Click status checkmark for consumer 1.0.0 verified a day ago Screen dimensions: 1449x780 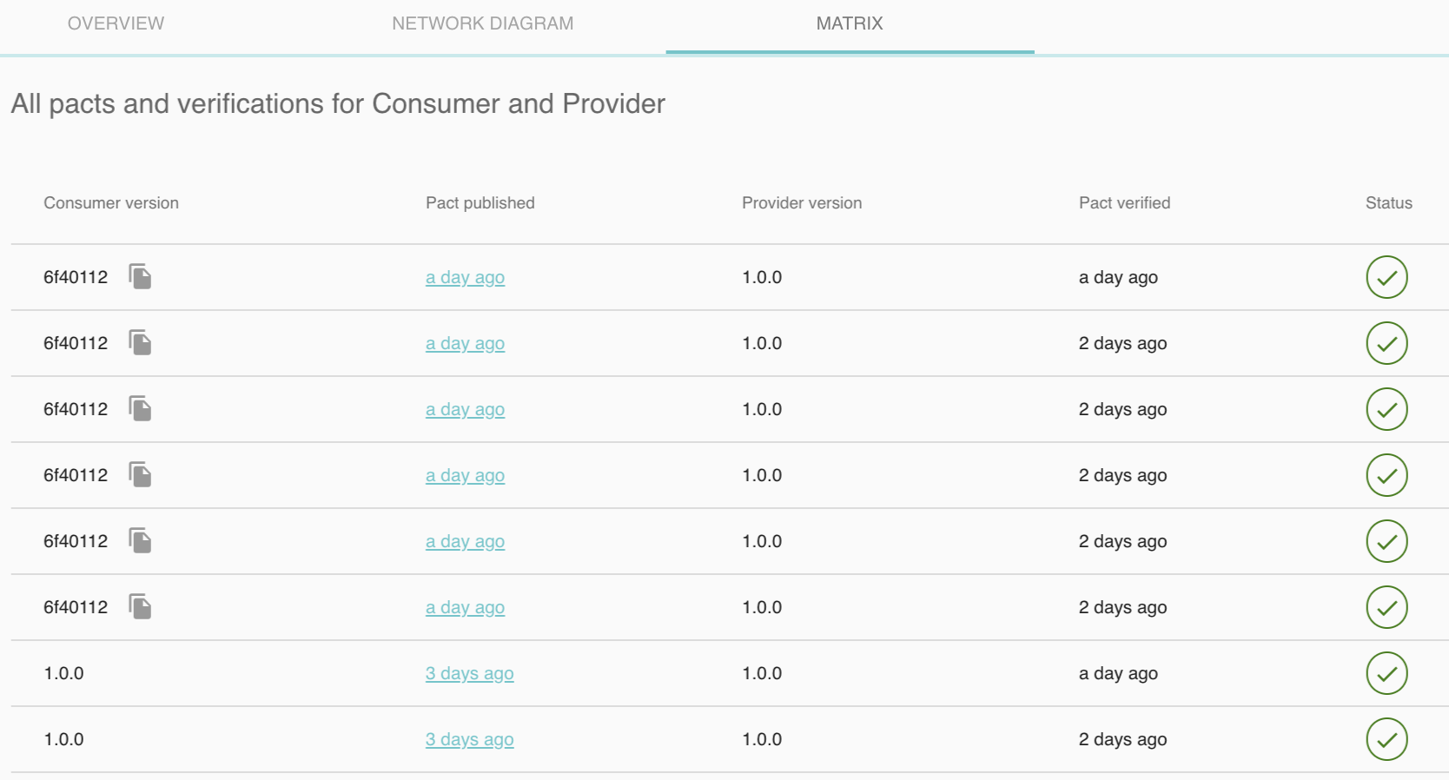point(1386,673)
